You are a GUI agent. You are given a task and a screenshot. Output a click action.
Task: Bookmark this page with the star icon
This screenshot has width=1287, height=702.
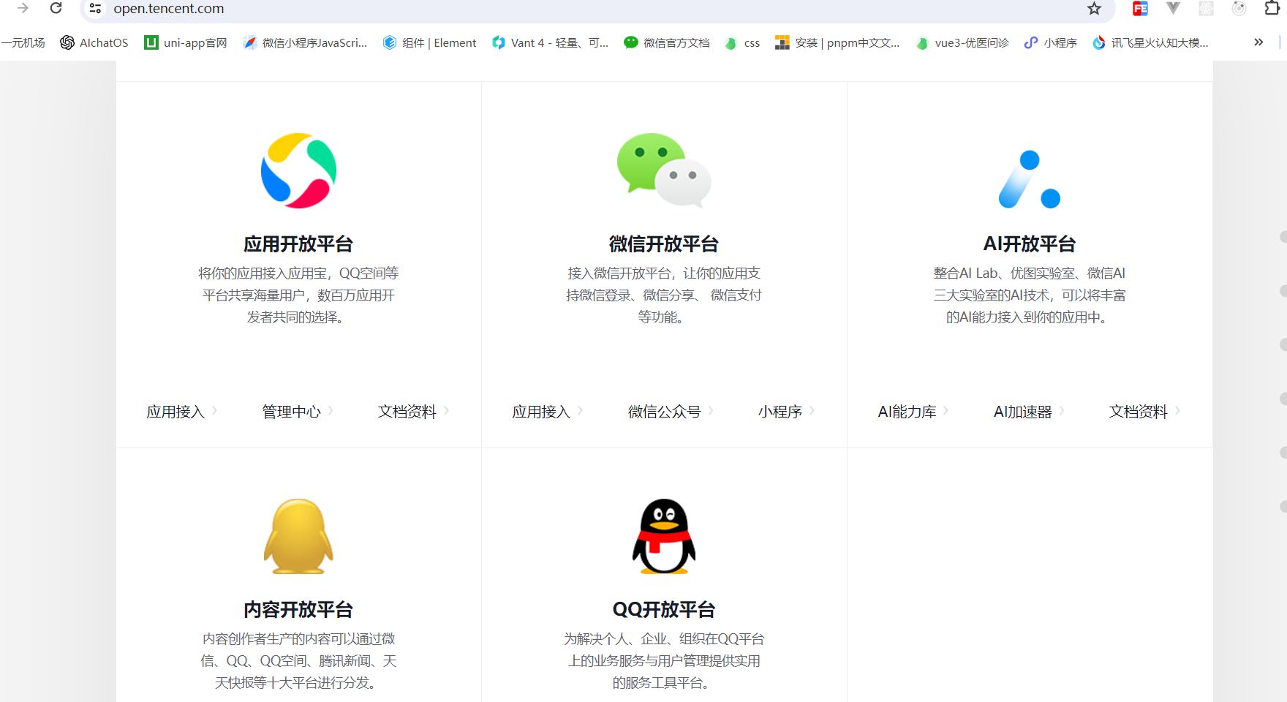click(1094, 8)
